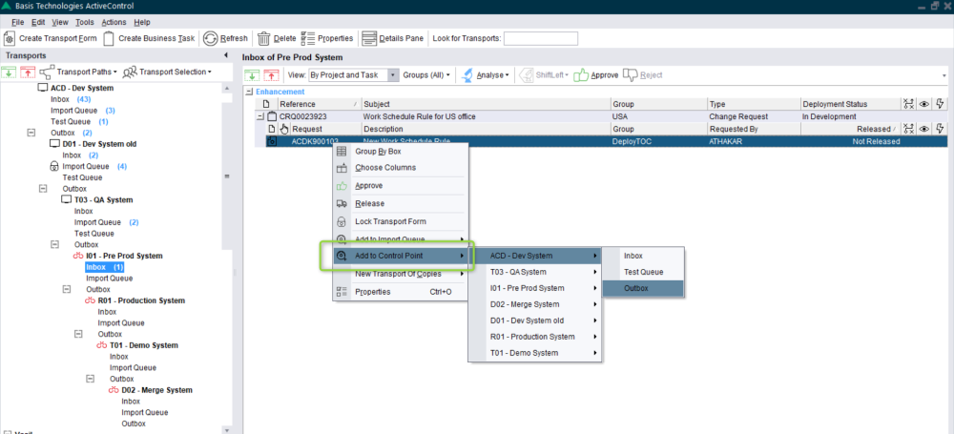The height and width of the screenshot is (434, 954).
Task: Click the red icon beside D02 - Merge System
Action: pos(114,390)
